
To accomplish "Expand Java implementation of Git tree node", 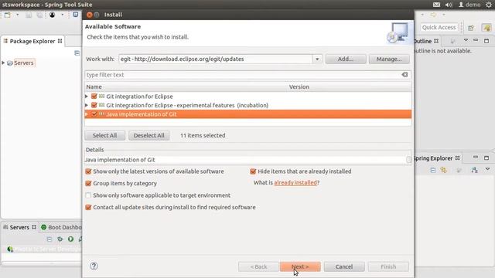I will 87,114.
